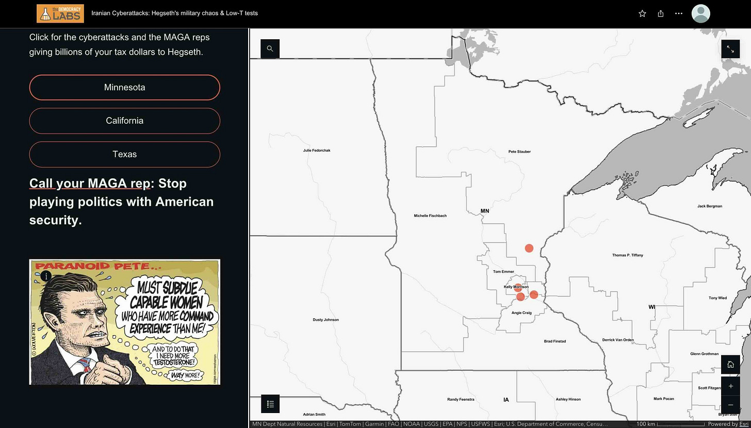Open the Democracy Labs logo

coord(60,13)
